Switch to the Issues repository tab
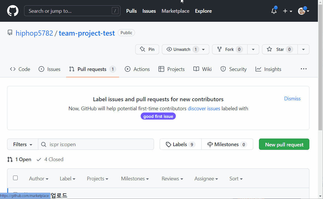Image resolution: width=323 pixels, height=199 pixels. pyautogui.click(x=49, y=69)
